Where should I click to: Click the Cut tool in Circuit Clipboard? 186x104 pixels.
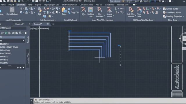[71, 9]
